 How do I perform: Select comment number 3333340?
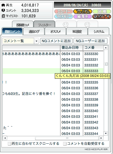91,111
